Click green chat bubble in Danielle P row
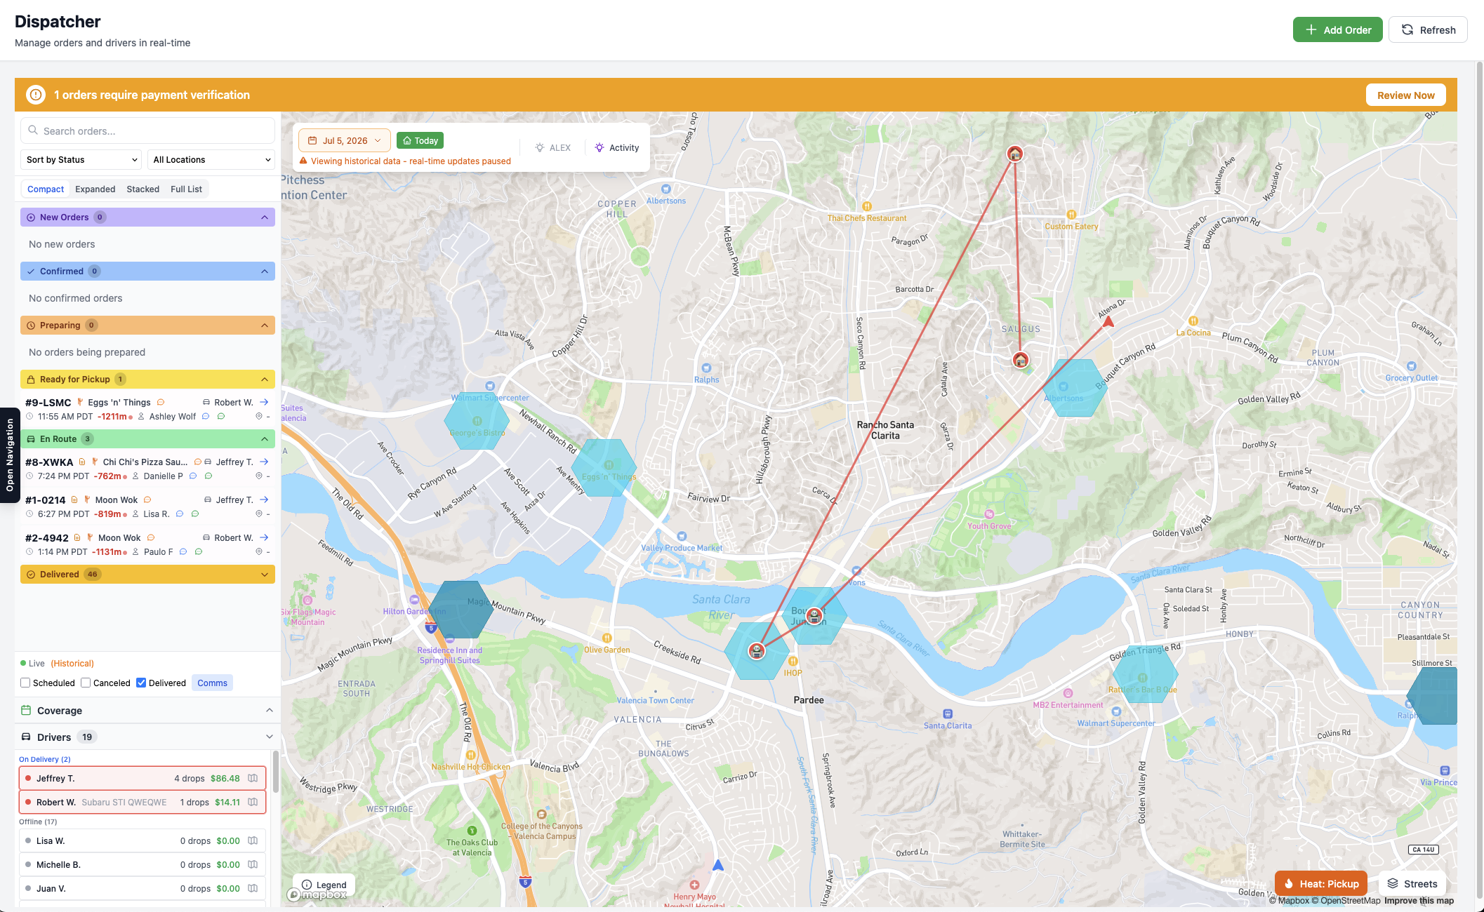 [208, 476]
